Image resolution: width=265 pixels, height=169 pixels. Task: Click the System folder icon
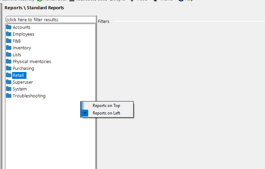point(9,89)
